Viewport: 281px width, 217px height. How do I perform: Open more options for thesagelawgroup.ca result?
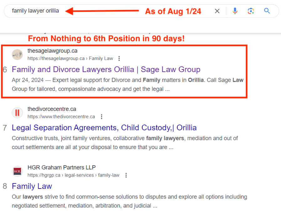119,59
